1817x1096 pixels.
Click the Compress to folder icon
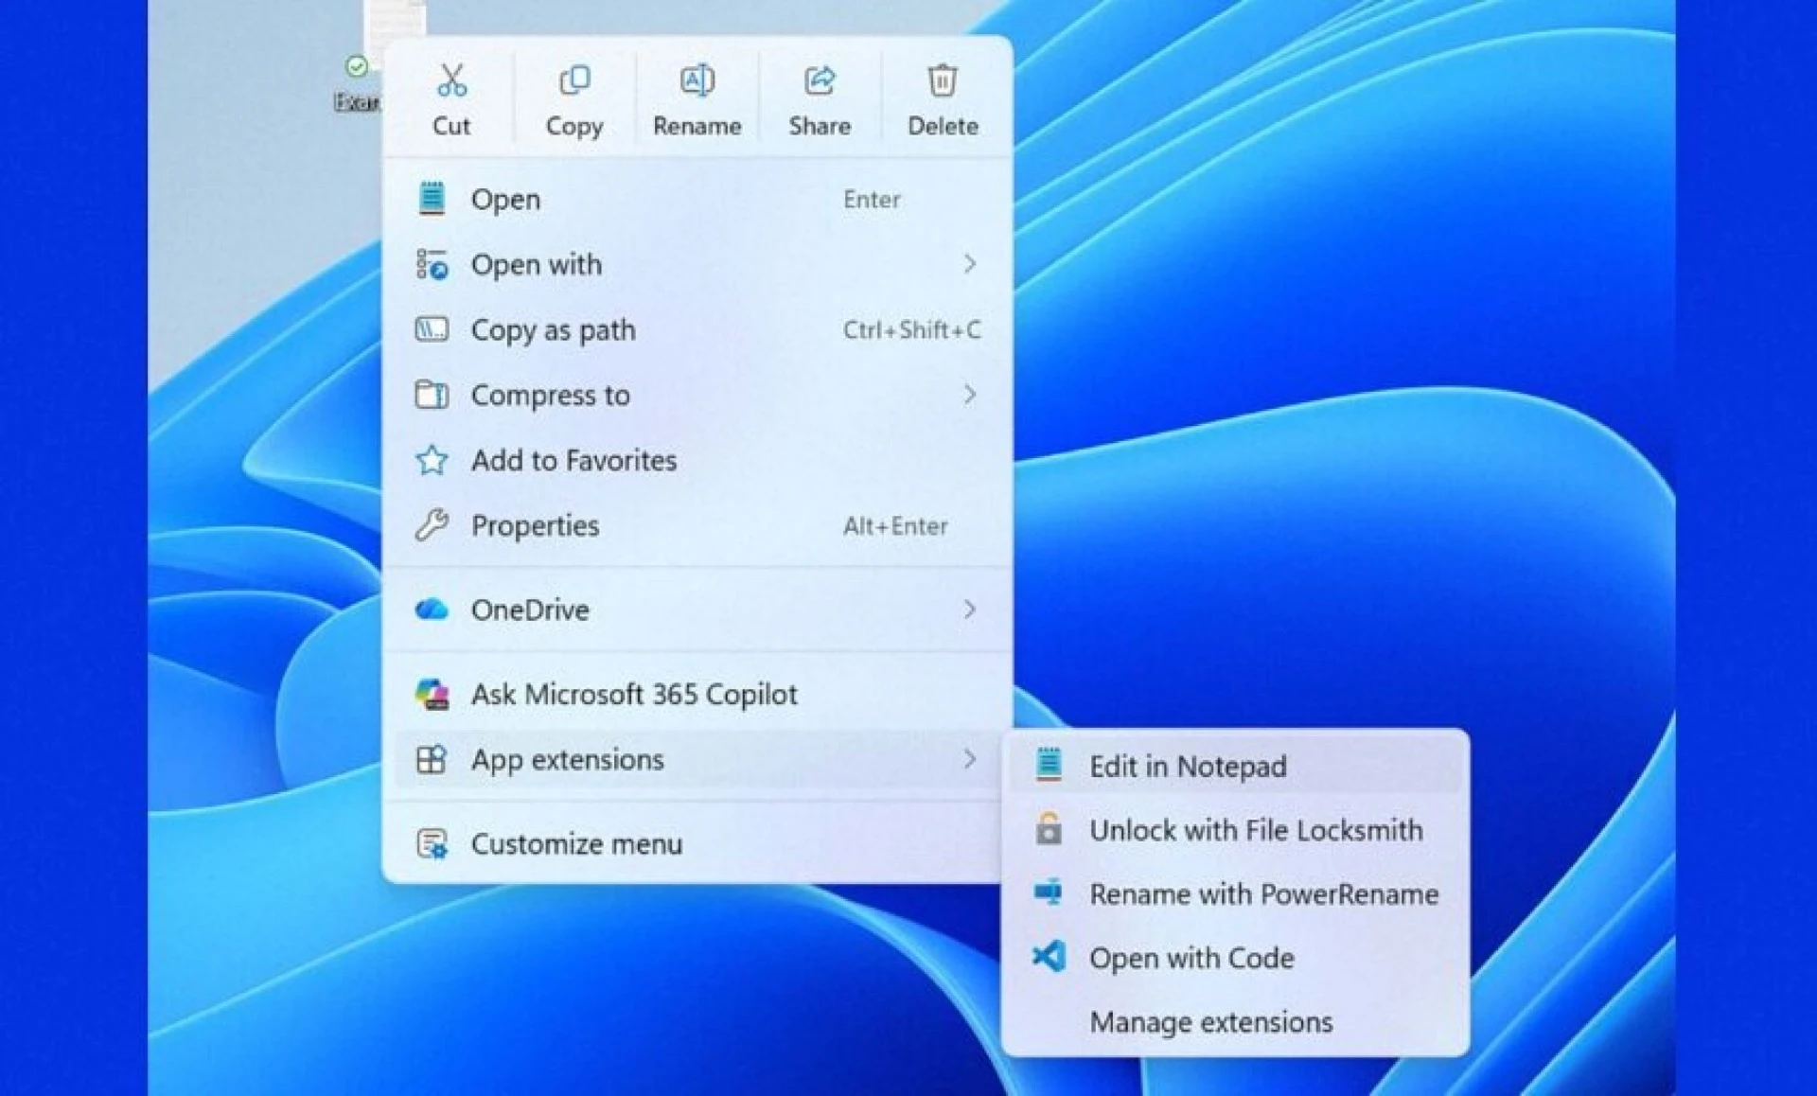click(432, 395)
